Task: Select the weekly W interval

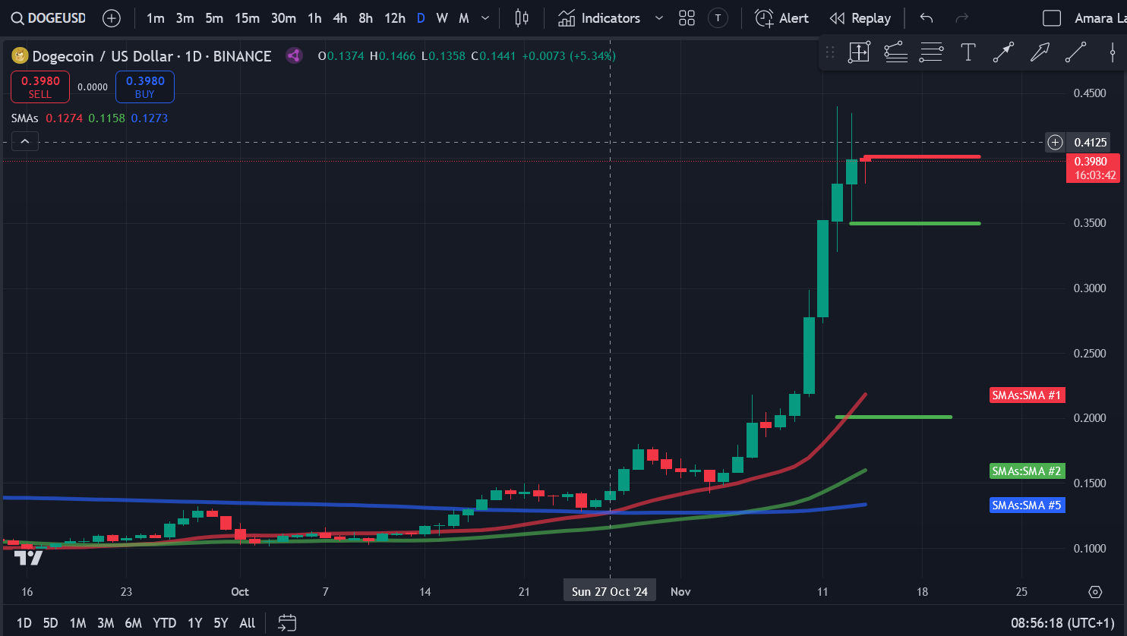Action: coord(442,18)
